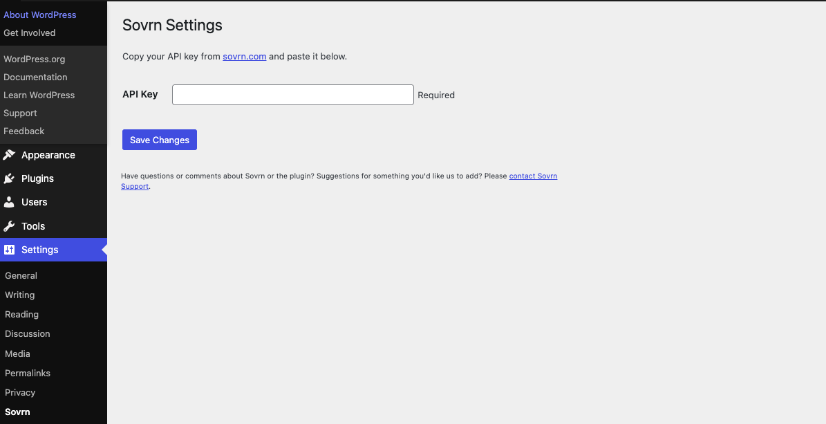Viewport: 826px width, 424px height.
Task: Open the contact Sovrn Support link
Action: pyautogui.click(x=533, y=176)
